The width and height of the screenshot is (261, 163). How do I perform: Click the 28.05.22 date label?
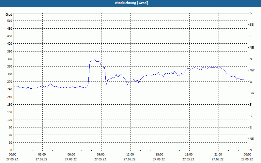click(x=247, y=159)
